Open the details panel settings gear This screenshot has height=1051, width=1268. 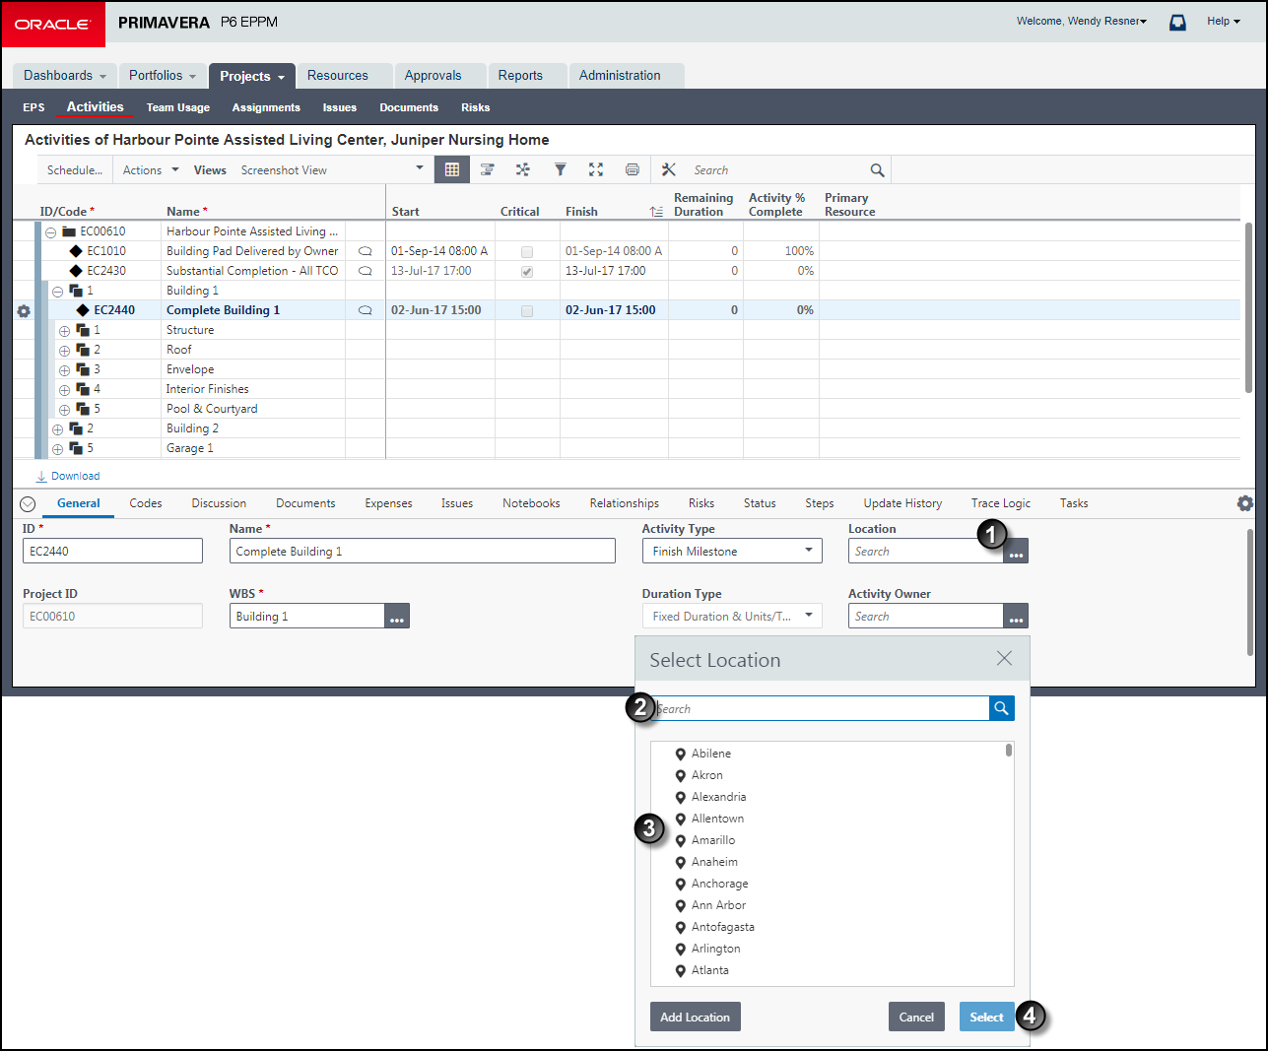point(1245,503)
